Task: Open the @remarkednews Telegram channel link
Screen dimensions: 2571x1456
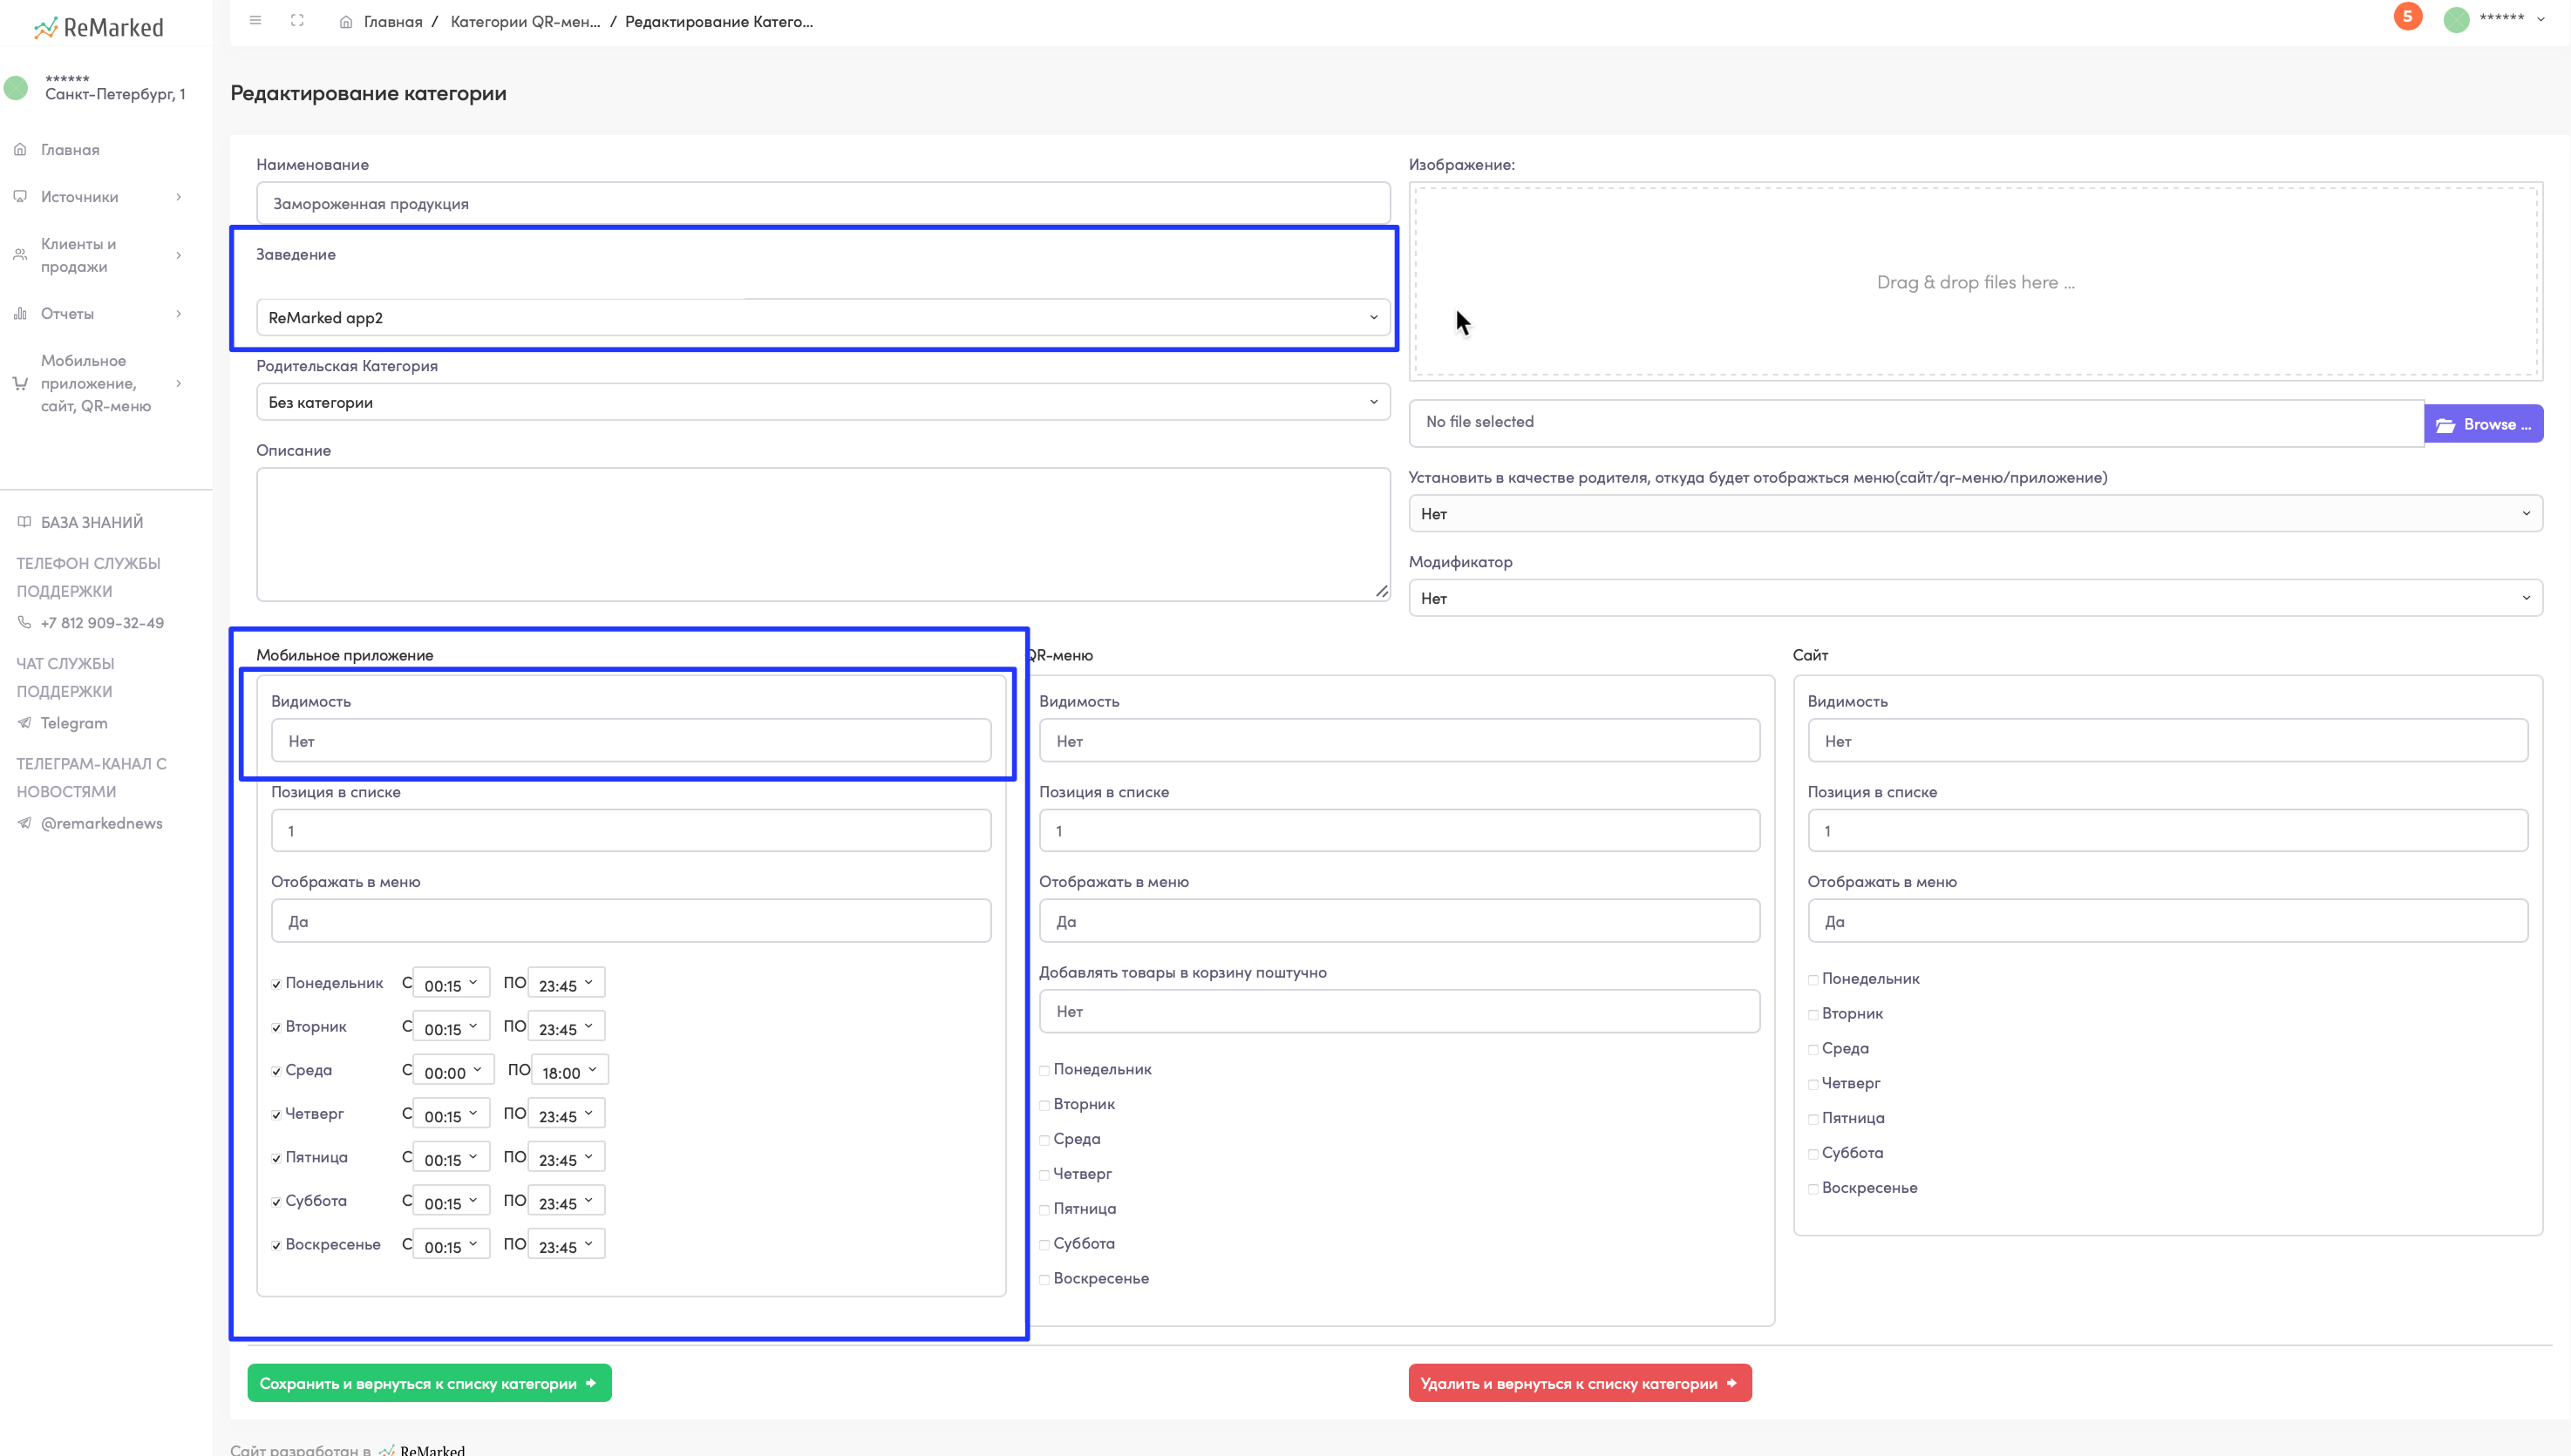Action: point(101,823)
